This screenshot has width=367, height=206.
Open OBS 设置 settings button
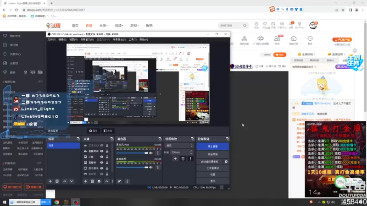coord(212,175)
